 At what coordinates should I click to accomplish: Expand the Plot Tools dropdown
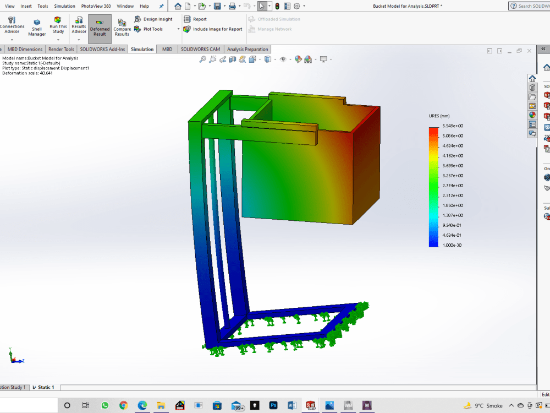tap(179, 29)
